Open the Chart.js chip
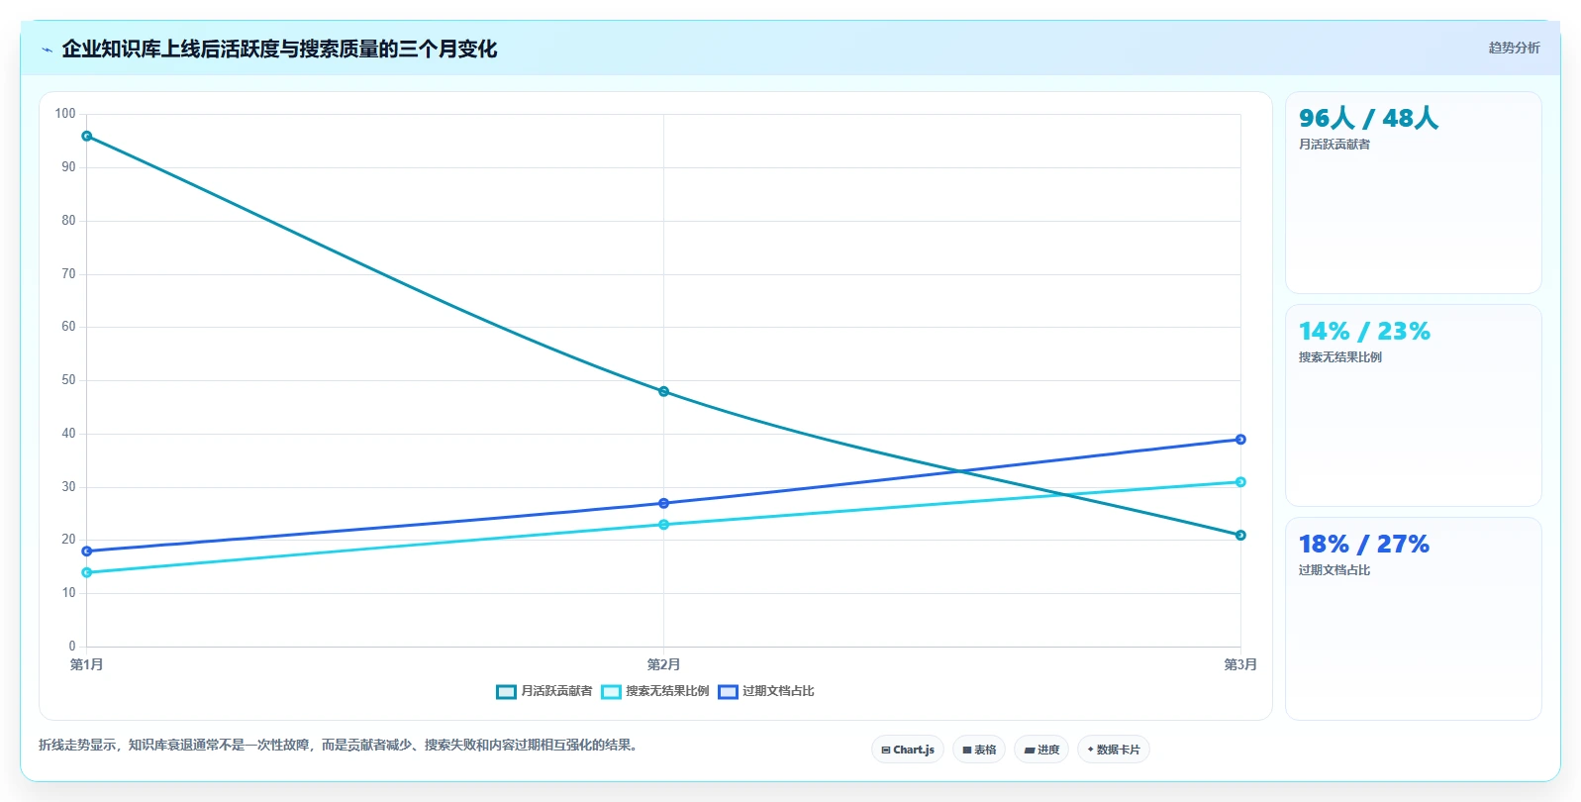The height and width of the screenshot is (802, 1581). pos(908,750)
